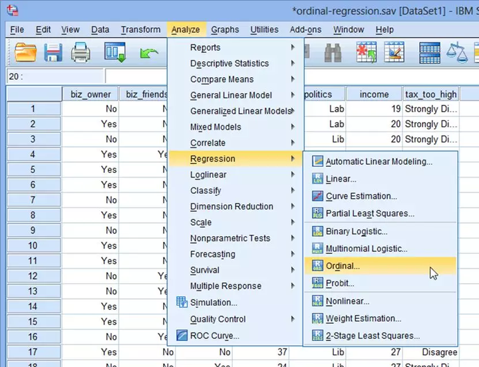Viewport: 479px width, 367px height.
Task: Click the 2-Stage Least Squares icon
Action: pyautogui.click(x=317, y=335)
